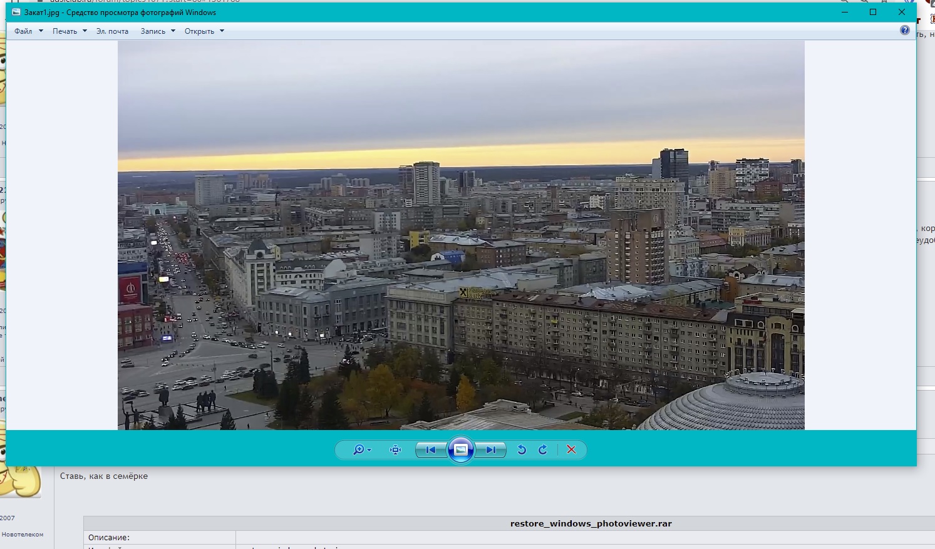Start the slide show
This screenshot has height=549, width=935.
[461, 449]
